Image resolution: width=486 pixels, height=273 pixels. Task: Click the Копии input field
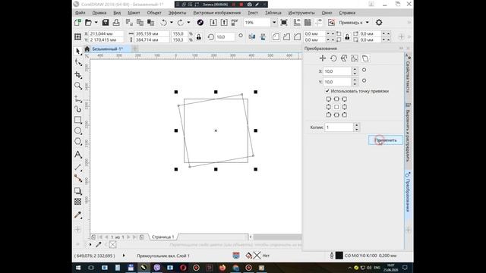click(x=339, y=127)
